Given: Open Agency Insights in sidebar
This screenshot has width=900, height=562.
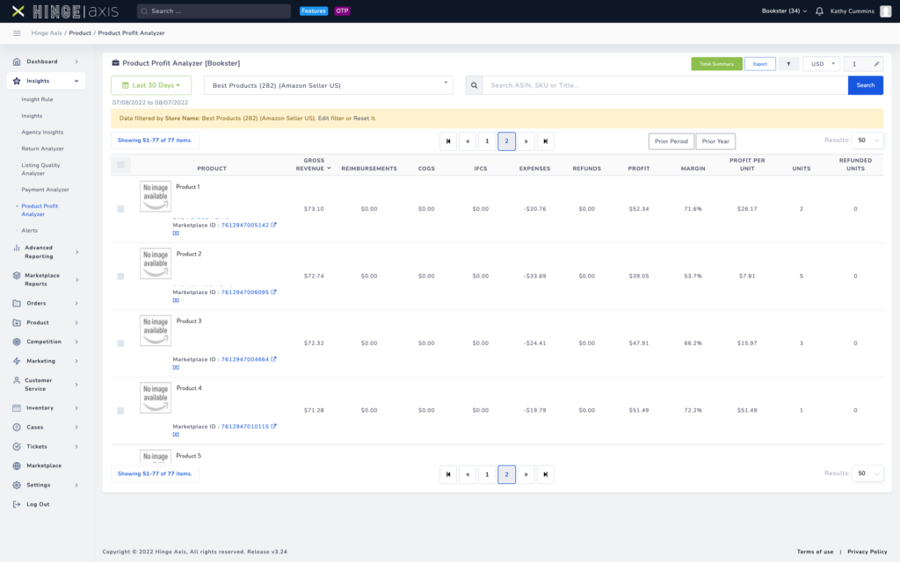Looking at the screenshot, I should [x=42, y=132].
